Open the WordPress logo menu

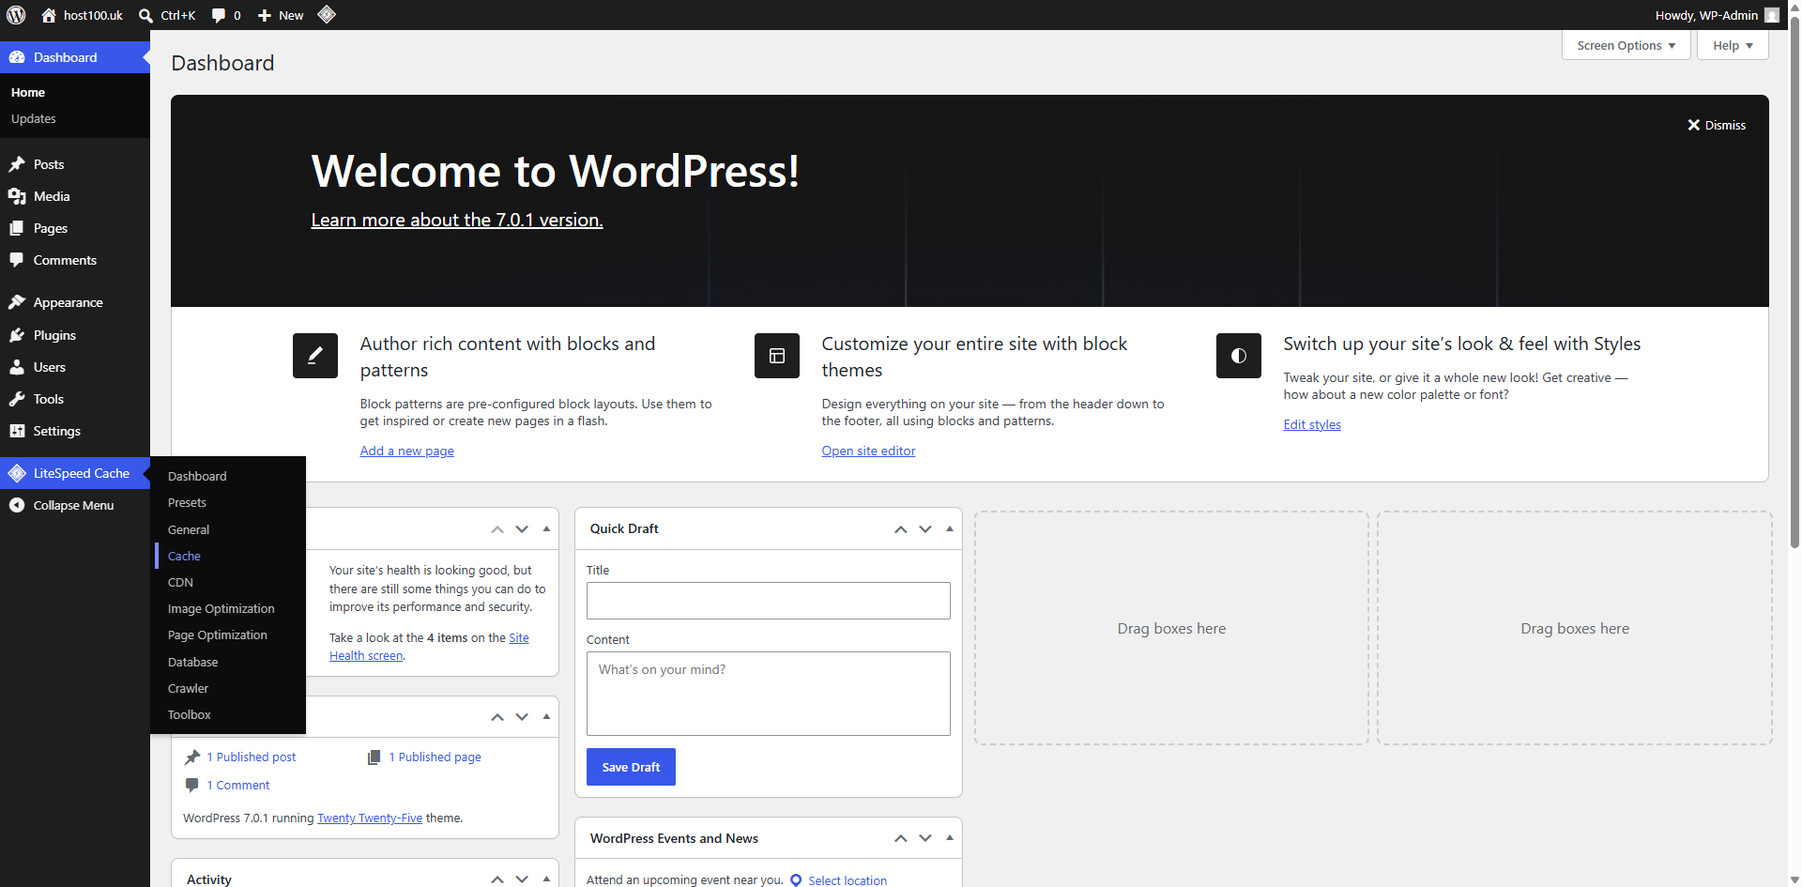click(x=16, y=15)
